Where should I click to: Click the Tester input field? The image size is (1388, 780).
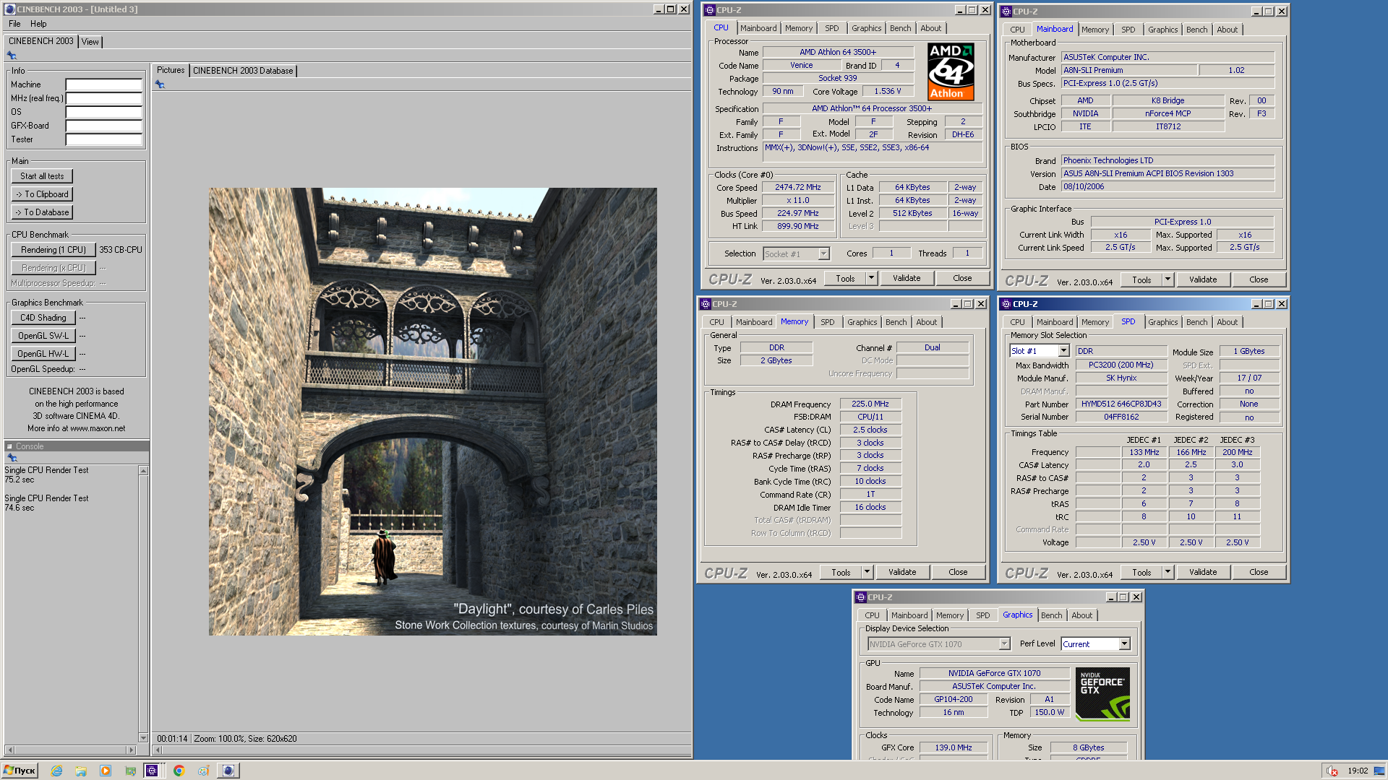tap(104, 139)
